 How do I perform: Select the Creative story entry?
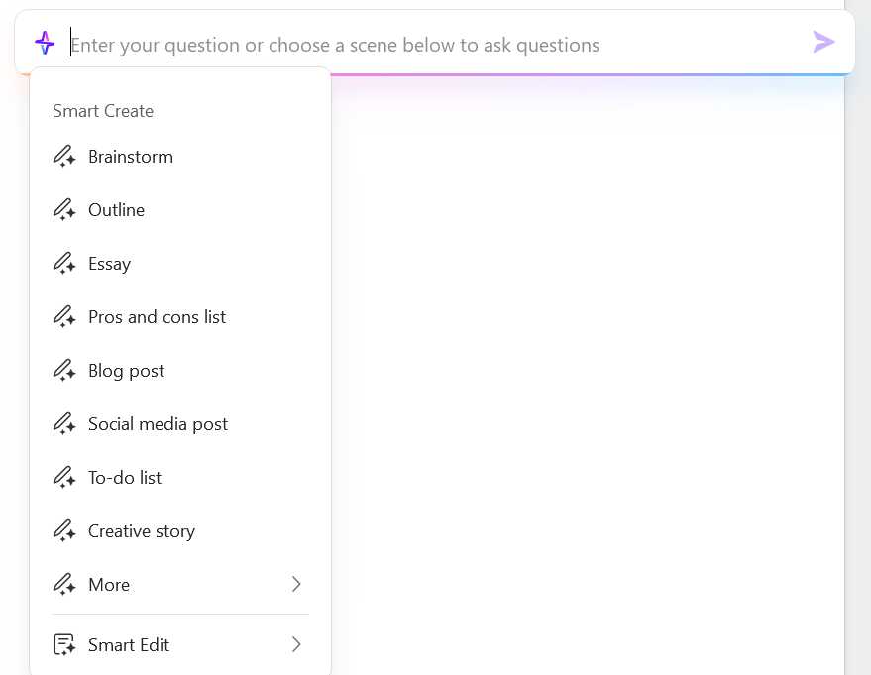click(x=142, y=531)
